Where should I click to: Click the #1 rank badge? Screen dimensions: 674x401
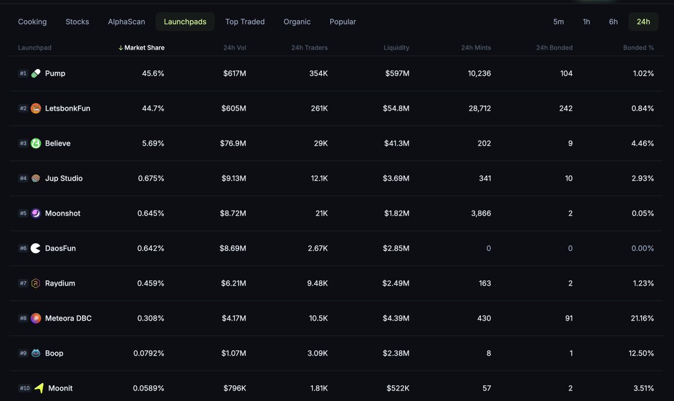(23, 73)
